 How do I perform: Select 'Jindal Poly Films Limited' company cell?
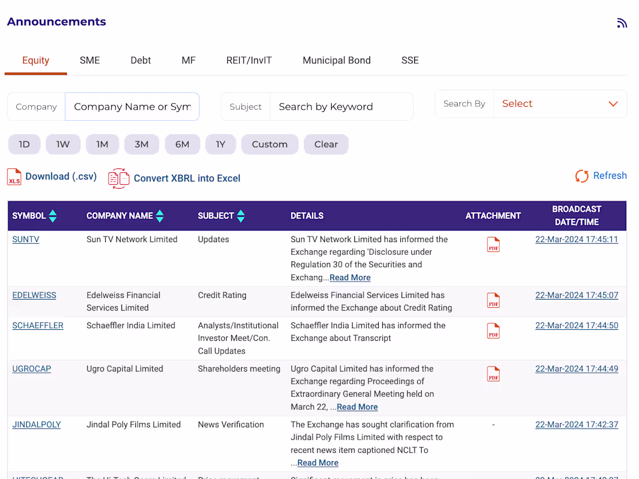point(133,424)
